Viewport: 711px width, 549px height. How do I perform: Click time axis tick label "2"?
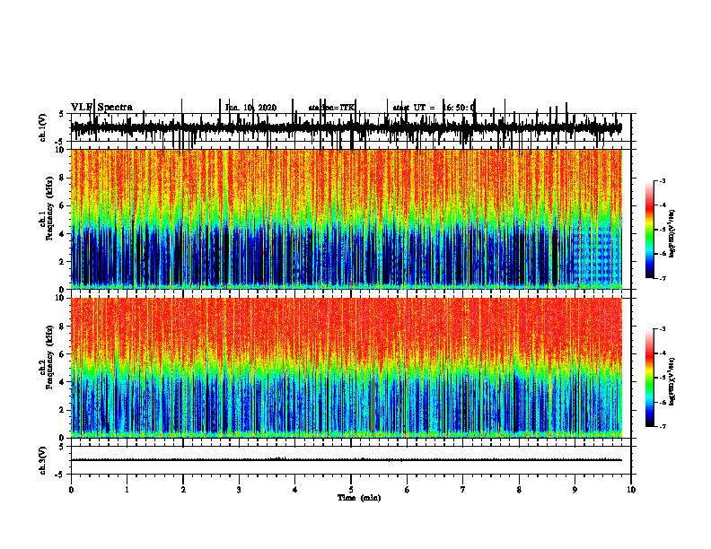tap(183, 490)
